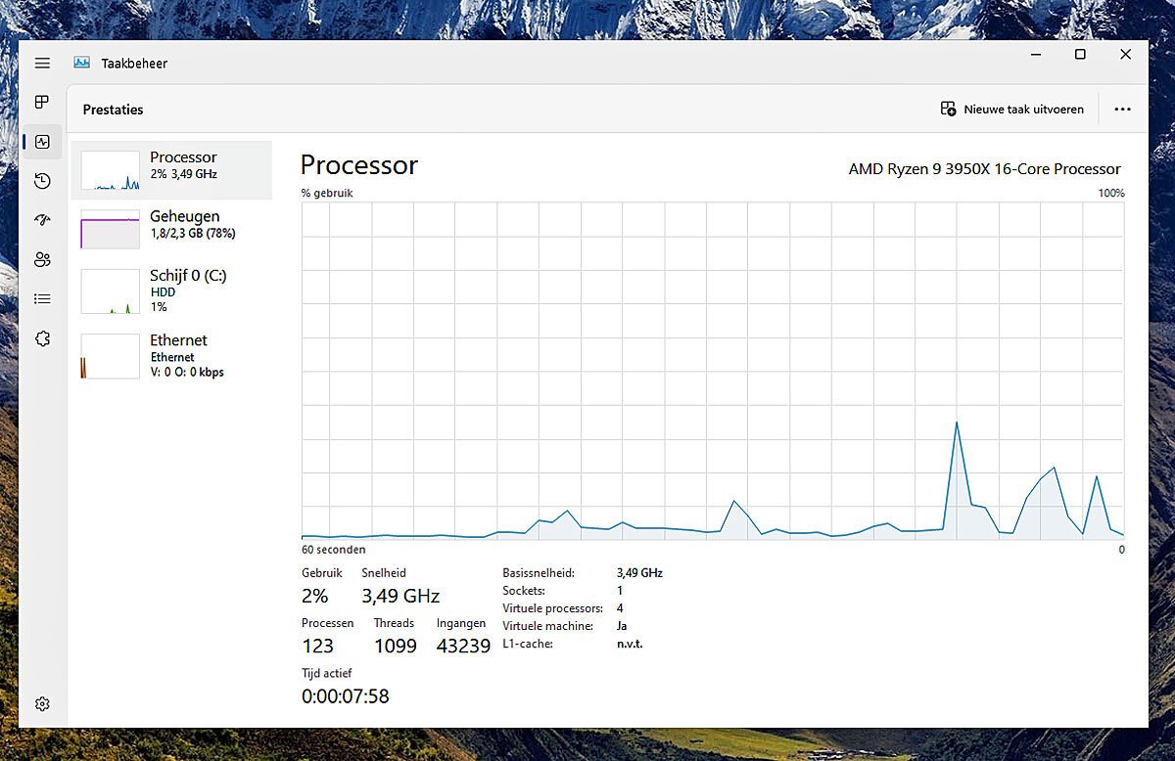Click Nieuwe taak uitvoeren button
Screen dimensions: 1175x761
(1012, 110)
